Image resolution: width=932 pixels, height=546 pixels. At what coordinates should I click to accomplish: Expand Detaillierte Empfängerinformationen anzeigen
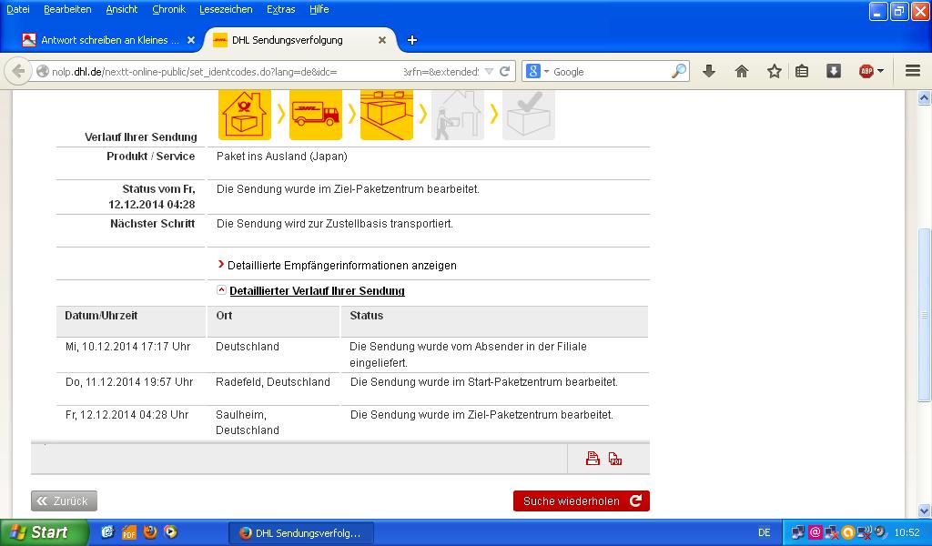tap(341, 266)
